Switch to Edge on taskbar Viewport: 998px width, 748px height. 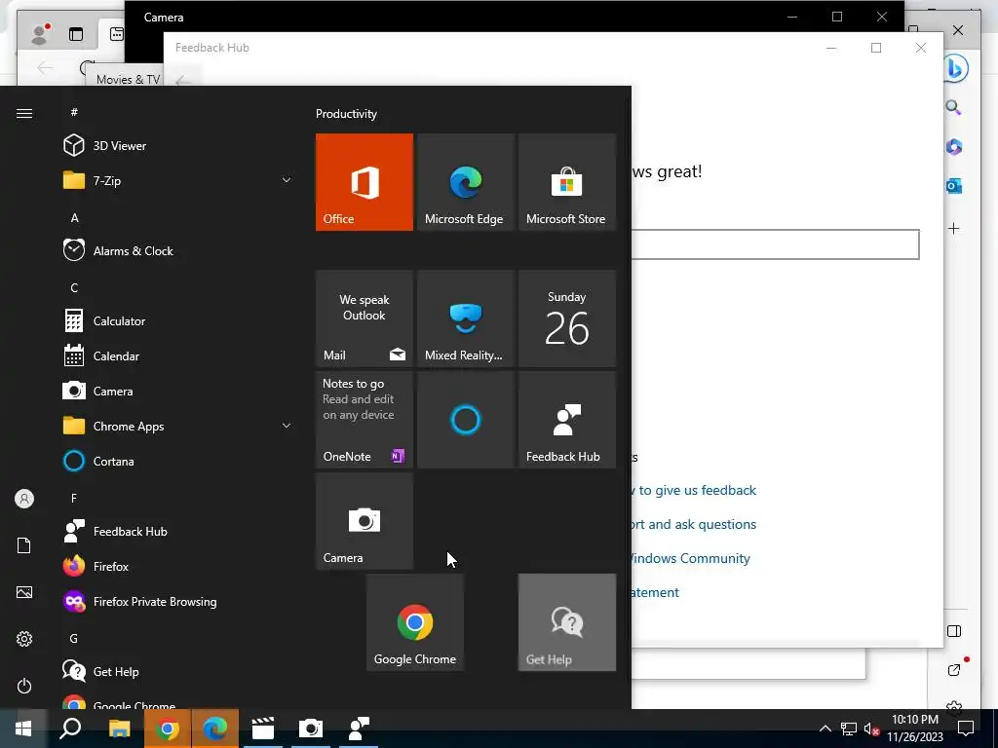pos(215,729)
